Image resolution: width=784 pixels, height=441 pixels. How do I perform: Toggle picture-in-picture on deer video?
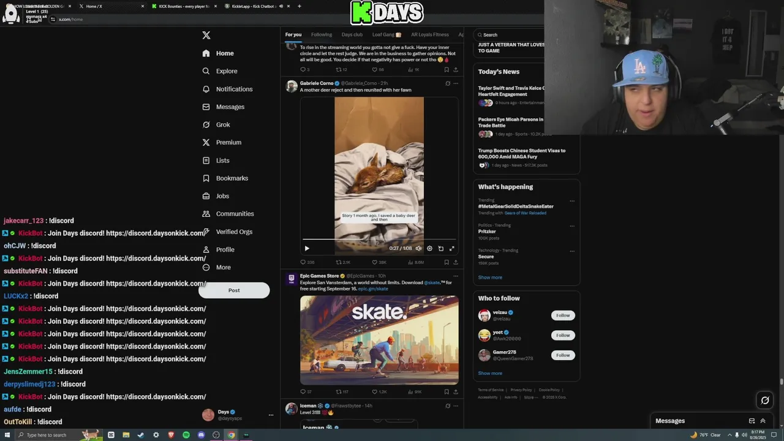(440, 248)
